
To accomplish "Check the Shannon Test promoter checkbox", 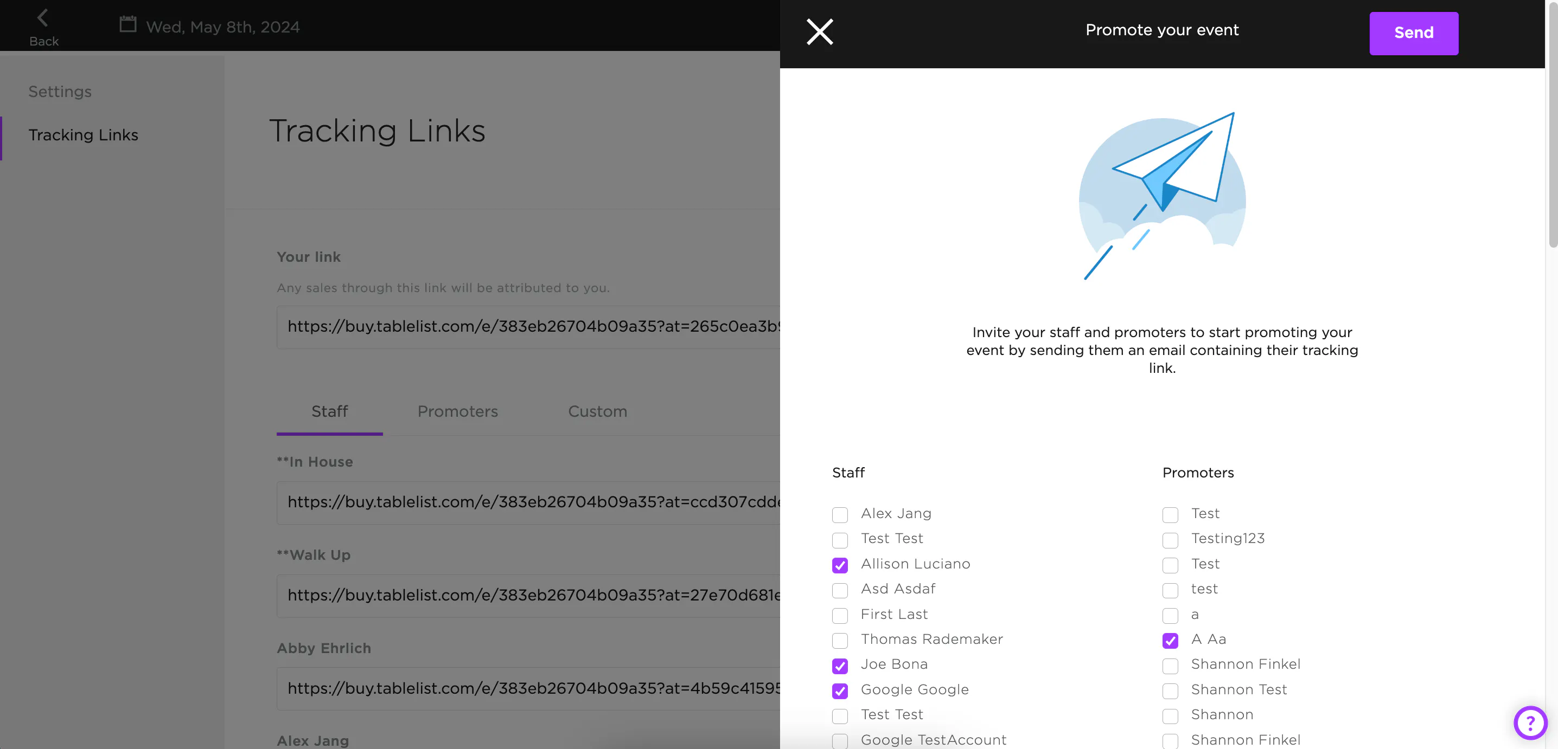I will [x=1170, y=690].
